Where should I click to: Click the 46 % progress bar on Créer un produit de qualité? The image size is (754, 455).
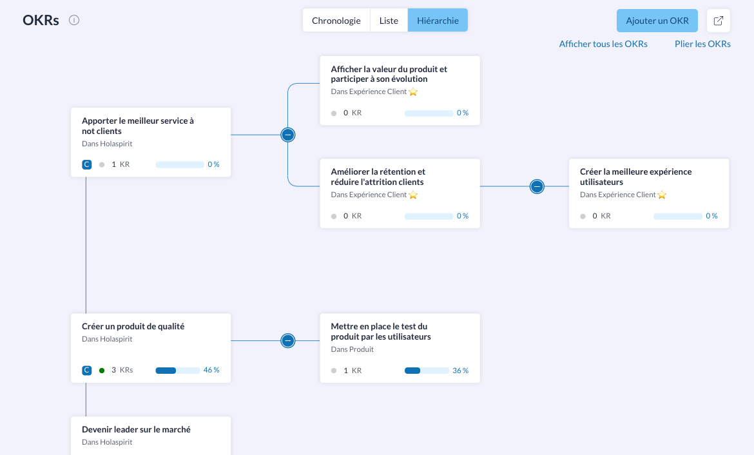click(177, 371)
